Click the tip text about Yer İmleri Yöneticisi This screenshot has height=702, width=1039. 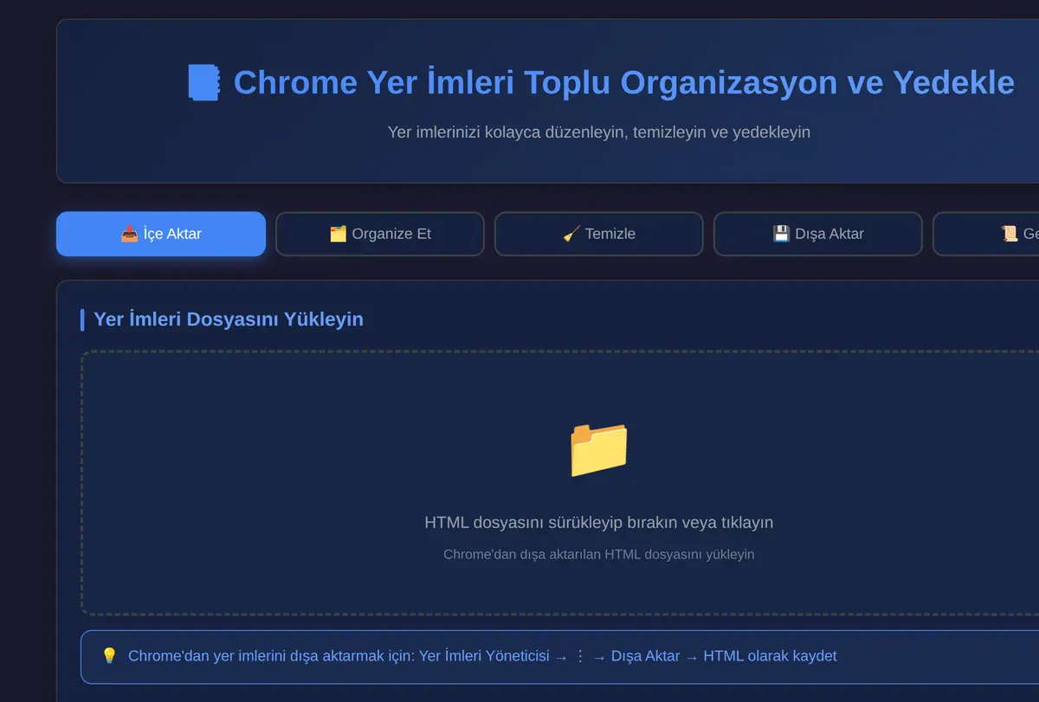pyautogui.click(x=482, y=656)
